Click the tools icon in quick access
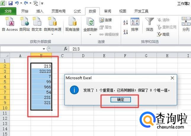Screen dimensions: 191x136 click(36, 3)
